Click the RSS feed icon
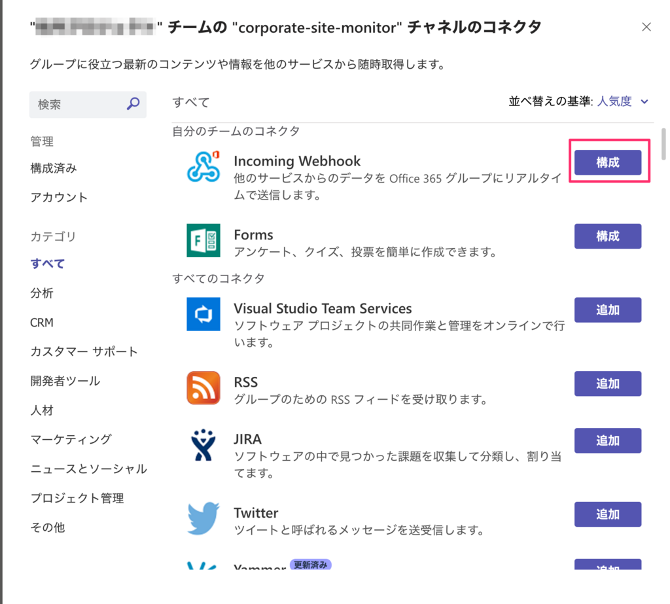This screenshot has height=604, width=670. (x=203, y=387)
